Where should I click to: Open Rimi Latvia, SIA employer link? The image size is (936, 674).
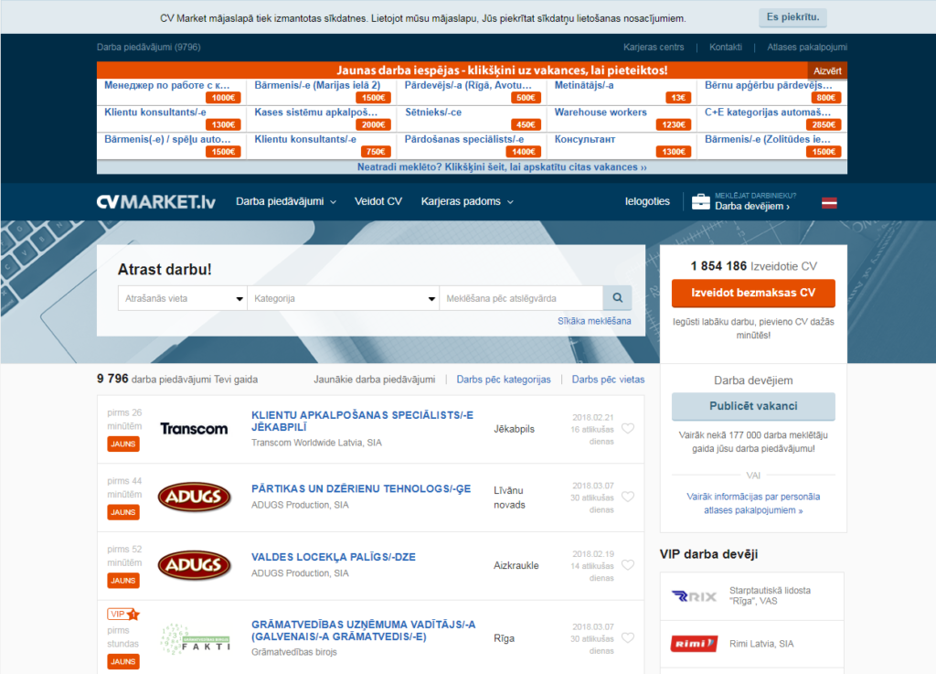tap(761, 644)
